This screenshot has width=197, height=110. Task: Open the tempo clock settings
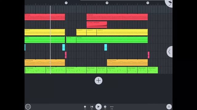(x=105, y=107)
